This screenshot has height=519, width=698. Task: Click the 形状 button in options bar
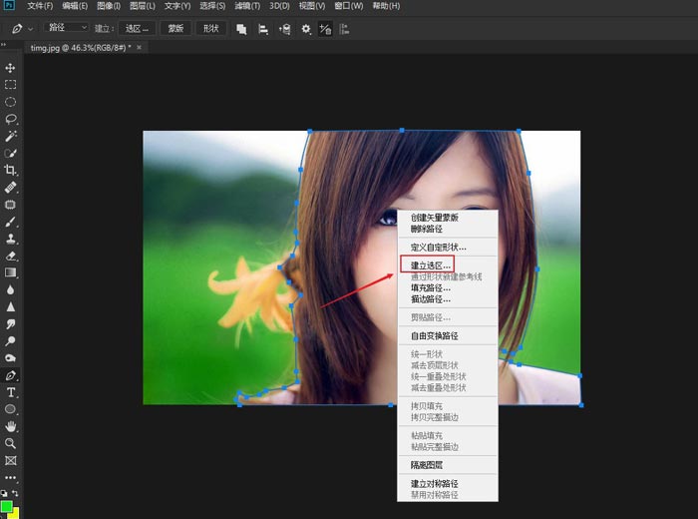point(209,28)
